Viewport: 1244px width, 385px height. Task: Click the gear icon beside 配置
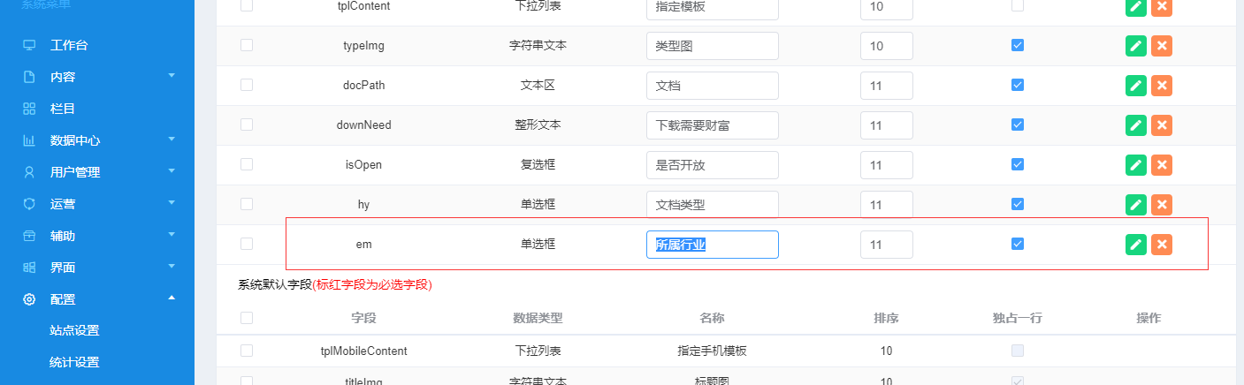pyautogui.click(x=29, y=299)
